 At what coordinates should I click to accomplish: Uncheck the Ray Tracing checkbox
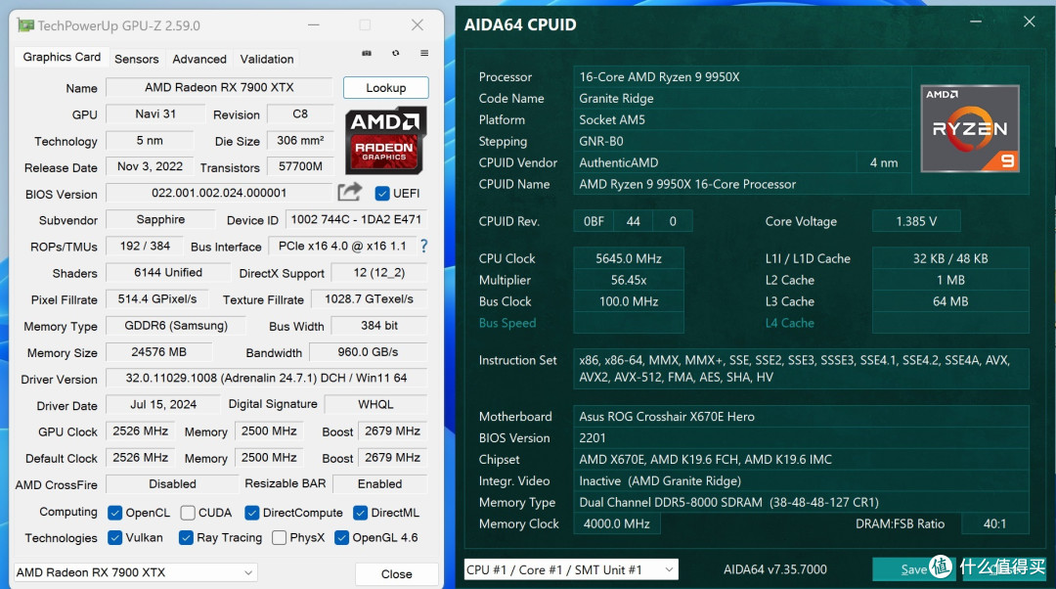click(x=185, y=537)
